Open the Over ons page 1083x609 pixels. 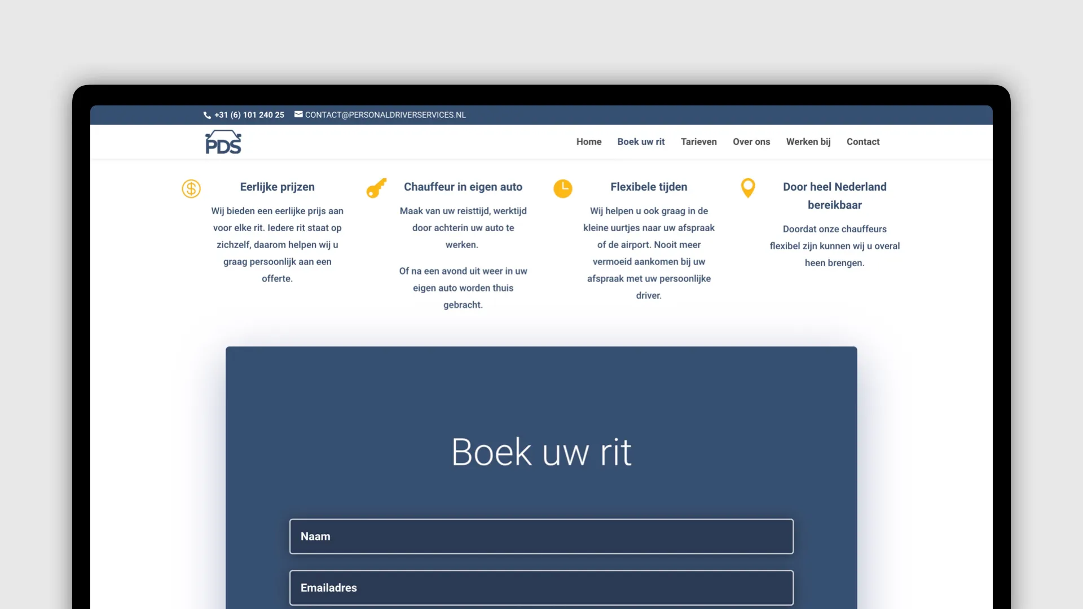coord(751,142)
